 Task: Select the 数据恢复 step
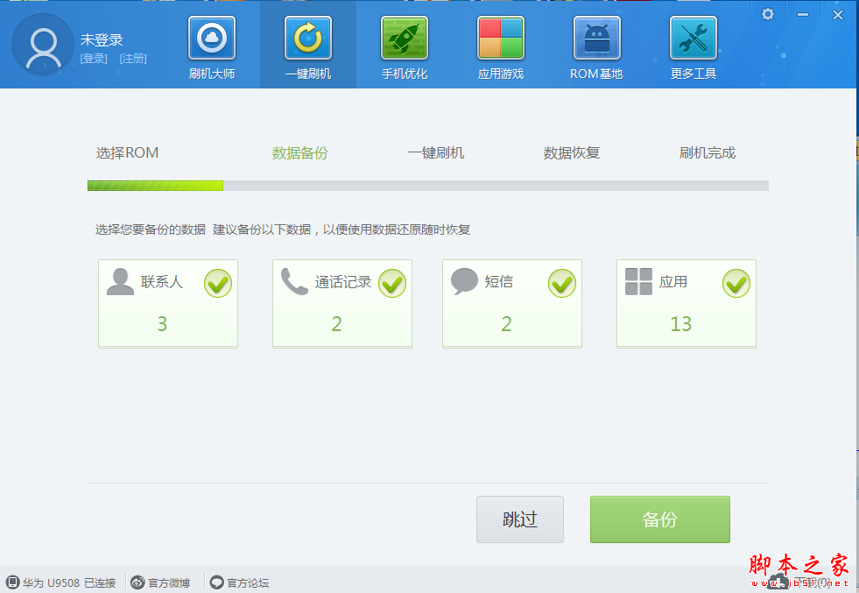[572, 153]
